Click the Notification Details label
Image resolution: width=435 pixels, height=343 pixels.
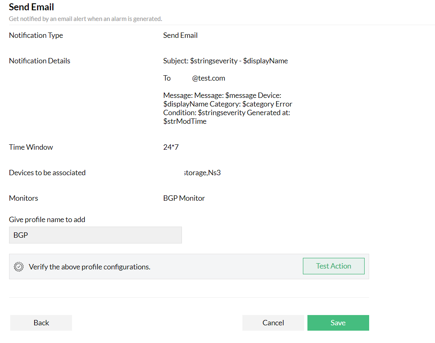click(40, 60)
